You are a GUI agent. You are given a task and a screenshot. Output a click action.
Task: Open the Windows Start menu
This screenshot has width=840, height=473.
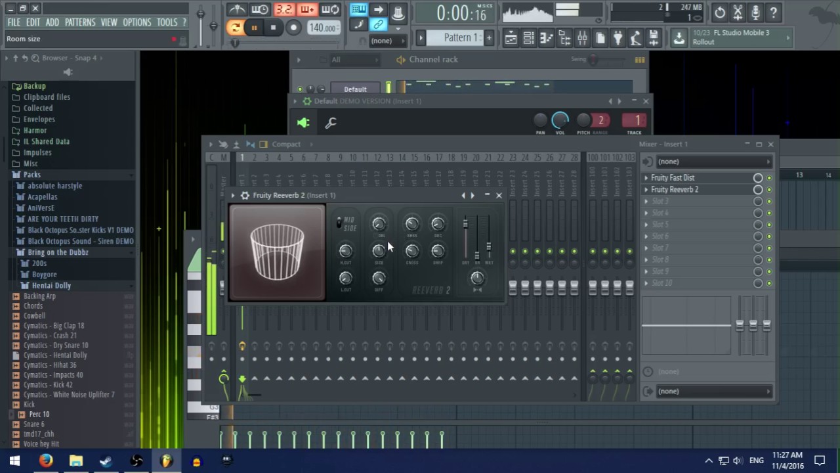[x=15, y=461]
